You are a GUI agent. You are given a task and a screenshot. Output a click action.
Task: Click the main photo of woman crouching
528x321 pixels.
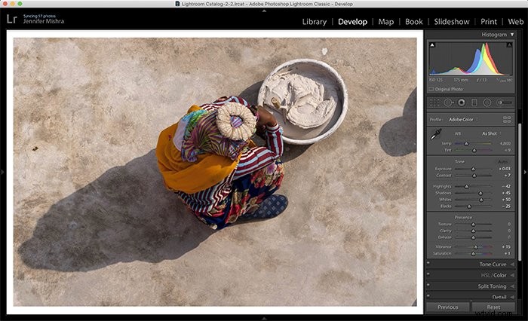coord(215,172)
